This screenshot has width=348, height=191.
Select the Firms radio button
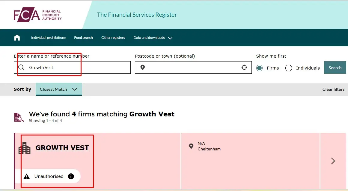pyautogui.click(x=259, y=68)
